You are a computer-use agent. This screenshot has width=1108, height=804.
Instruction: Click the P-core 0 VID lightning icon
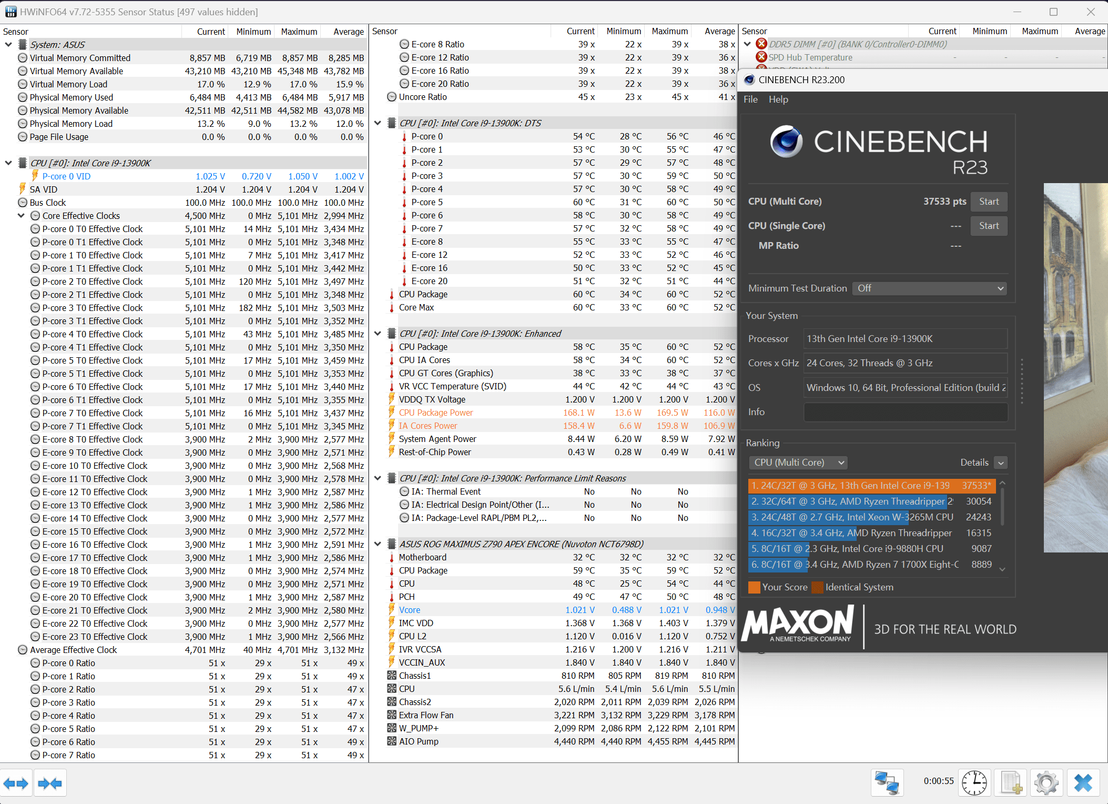coord(35,176)
